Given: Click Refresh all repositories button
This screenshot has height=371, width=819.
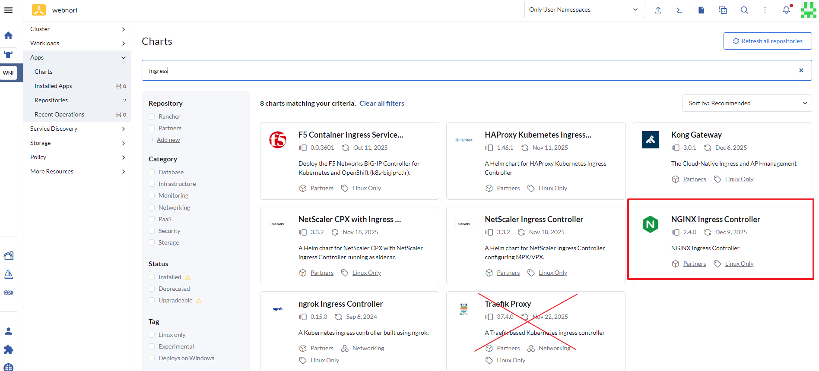Looking at the screenshot, I should tap(768, 41).
